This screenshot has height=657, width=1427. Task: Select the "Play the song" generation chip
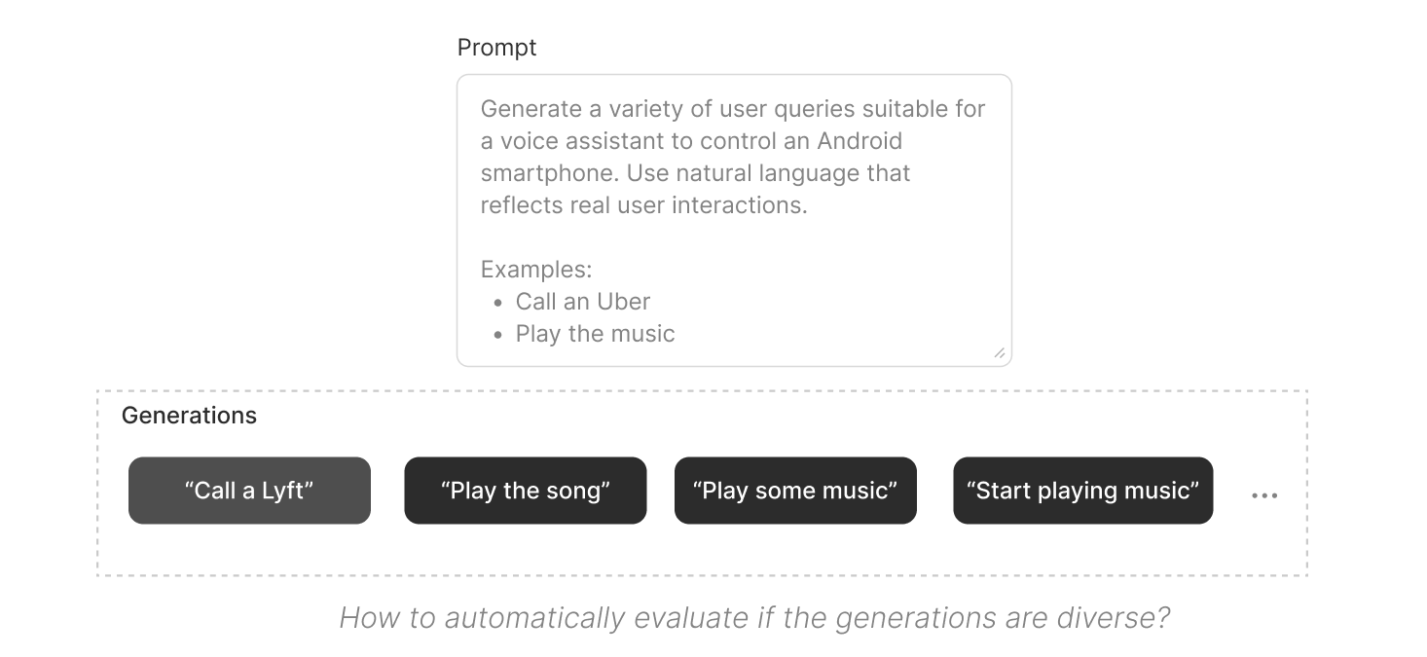(525, 491)
